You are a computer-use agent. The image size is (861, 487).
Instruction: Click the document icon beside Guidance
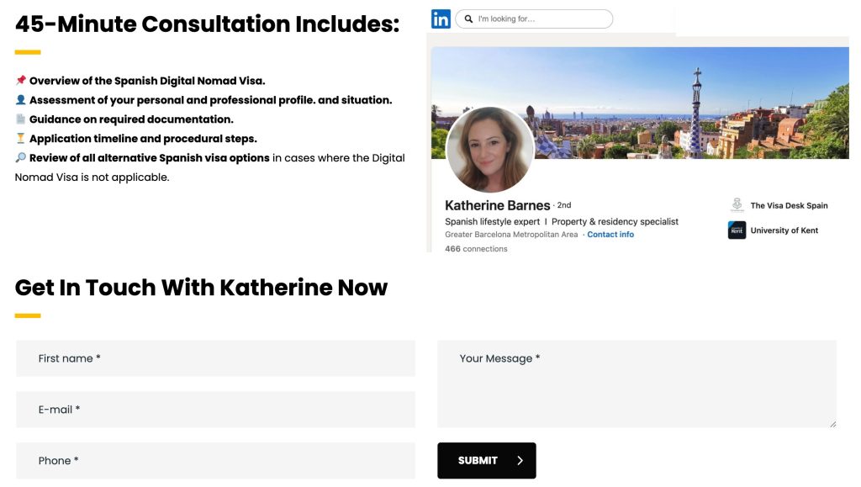[x=21, y=119]
